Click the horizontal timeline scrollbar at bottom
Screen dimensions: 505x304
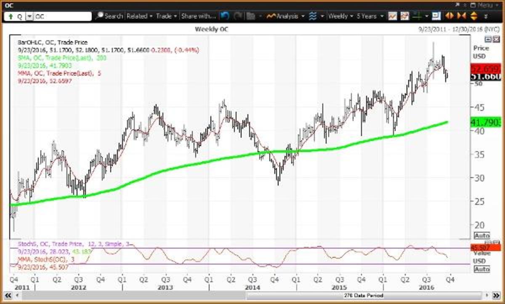[x=252, y=296]
